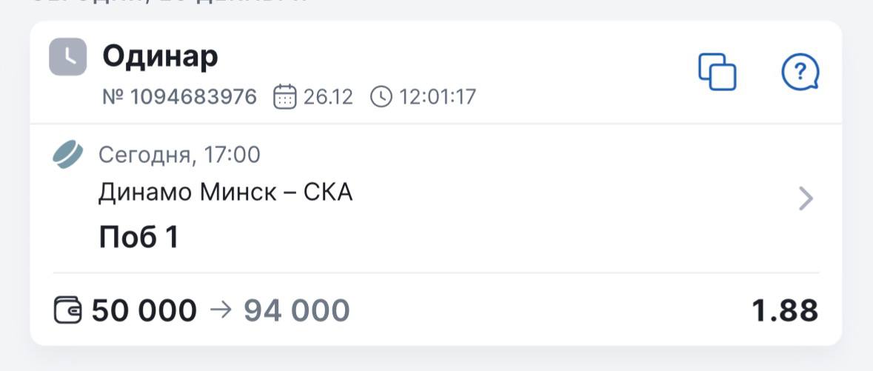Open help via the question mark bubble

pyautogui.click(x=800, y=73)
